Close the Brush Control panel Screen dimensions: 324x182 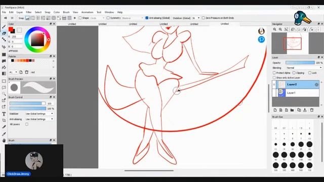click(54, 97)
